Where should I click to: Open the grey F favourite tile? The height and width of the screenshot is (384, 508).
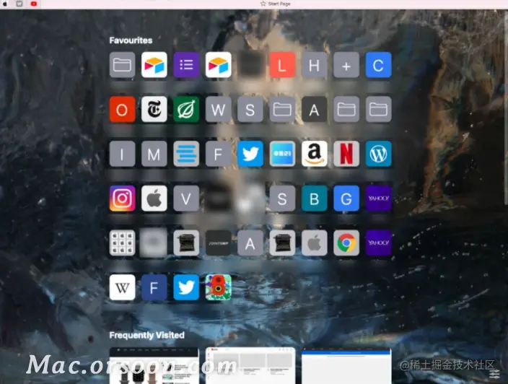point(219,154)
